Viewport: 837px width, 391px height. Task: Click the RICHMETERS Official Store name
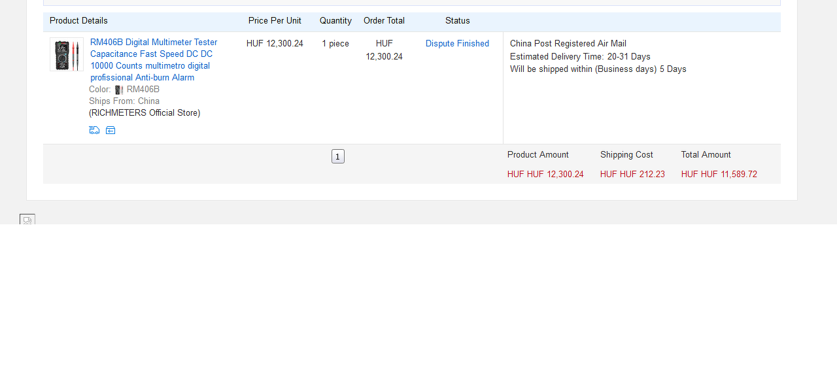(145, 113)
